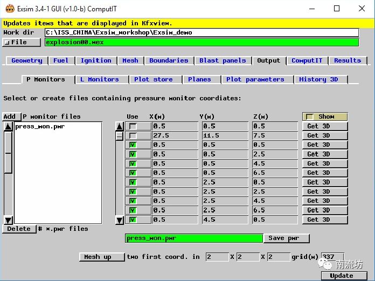Viewport: 375px width, 281px height.
Task: Select the L Monitors sub-tab
Action: [x=99, y=79]
